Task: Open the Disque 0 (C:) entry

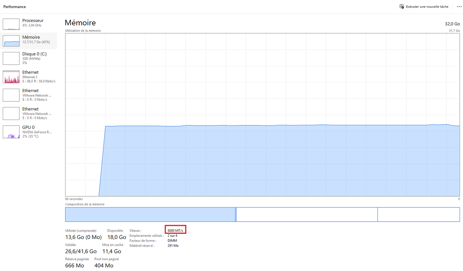Action: click(29, 58)
